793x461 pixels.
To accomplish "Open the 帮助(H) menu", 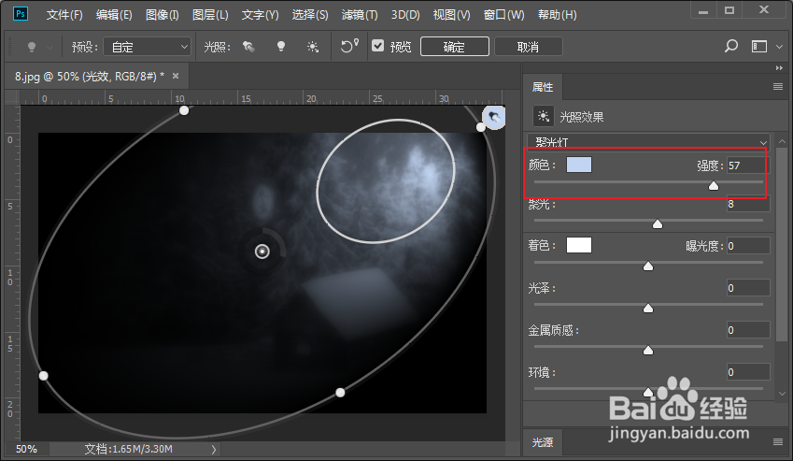I will pos(557,15).
